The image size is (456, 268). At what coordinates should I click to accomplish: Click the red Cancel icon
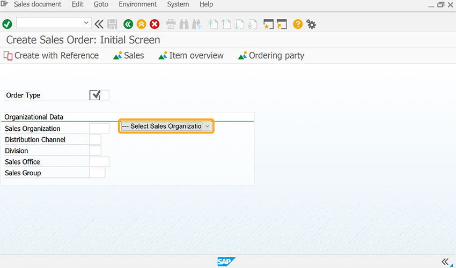coord(155,24)
